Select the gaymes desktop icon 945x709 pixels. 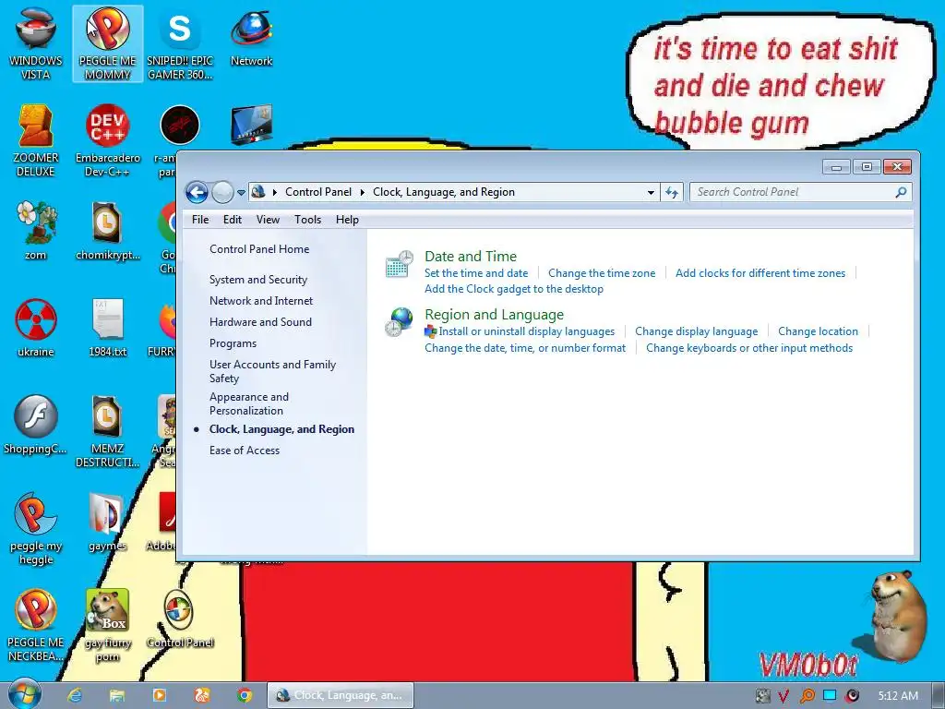[x=107, y=523]
